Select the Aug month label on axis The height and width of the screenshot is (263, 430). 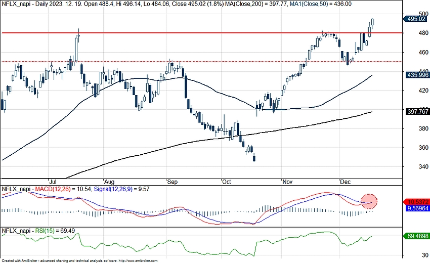(109, 182)
